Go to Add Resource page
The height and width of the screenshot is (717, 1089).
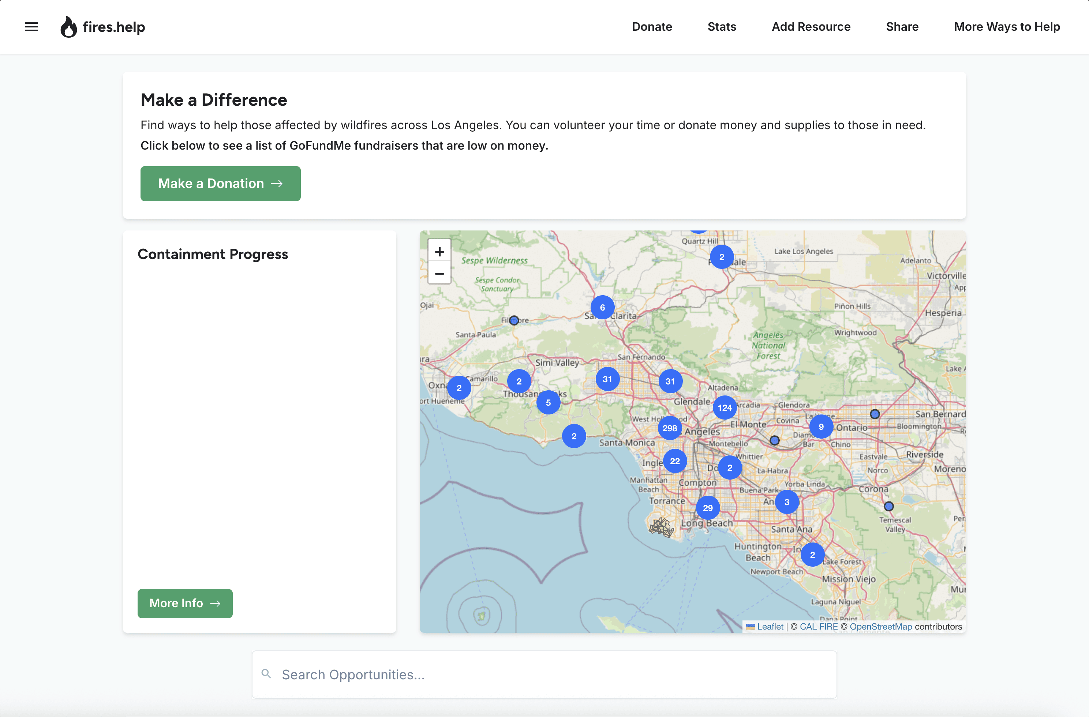[811, 27]
